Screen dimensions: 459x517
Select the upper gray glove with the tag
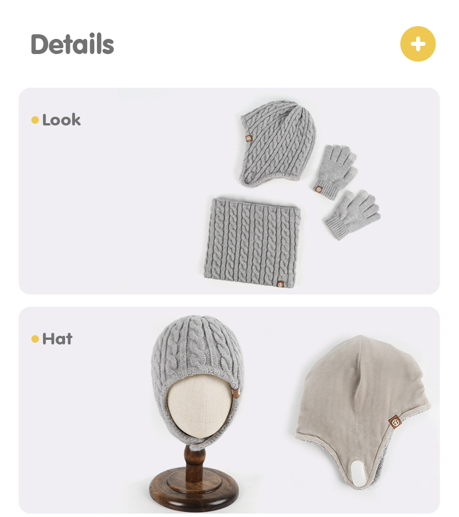coord(335,172)
